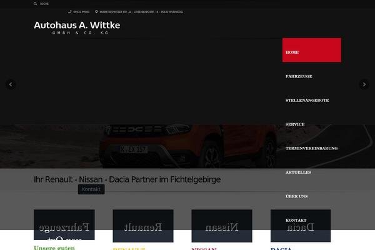Show previous slide with left arrow
Viewport: 375px width, 250px height.
click(x=11, y=84)
